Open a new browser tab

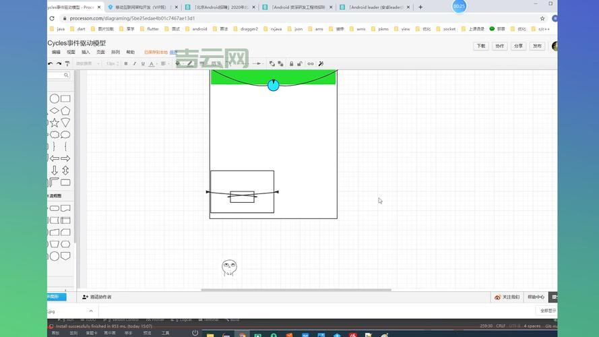tap(420, 7)
